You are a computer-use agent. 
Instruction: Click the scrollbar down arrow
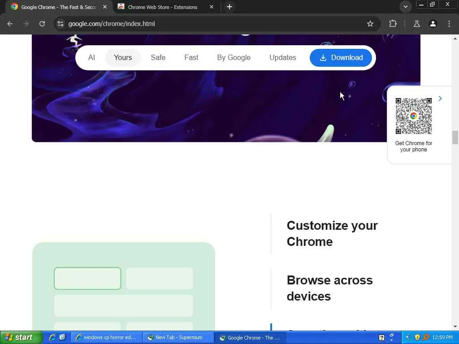tap(455, 327)
